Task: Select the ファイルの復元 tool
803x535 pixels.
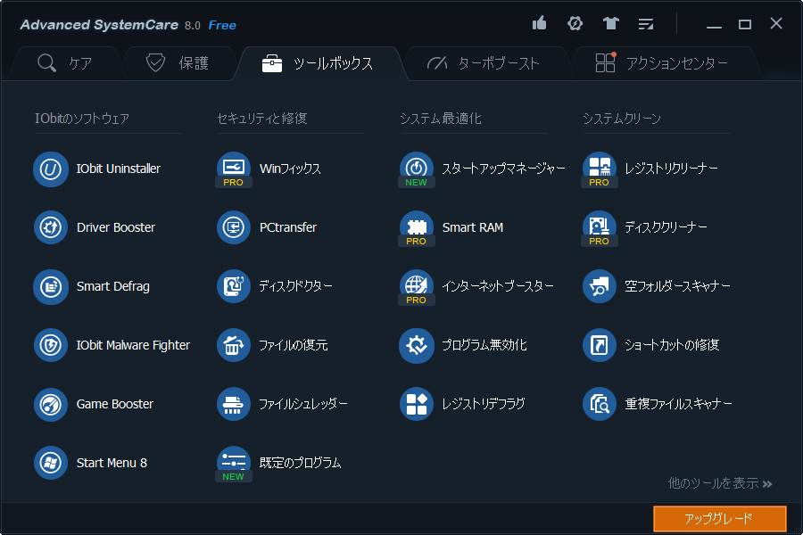Action: coord(290,345)
